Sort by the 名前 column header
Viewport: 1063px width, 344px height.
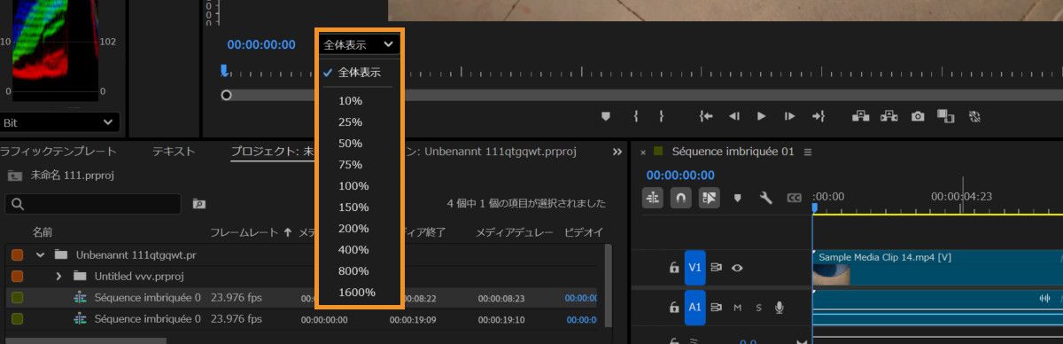43,232
